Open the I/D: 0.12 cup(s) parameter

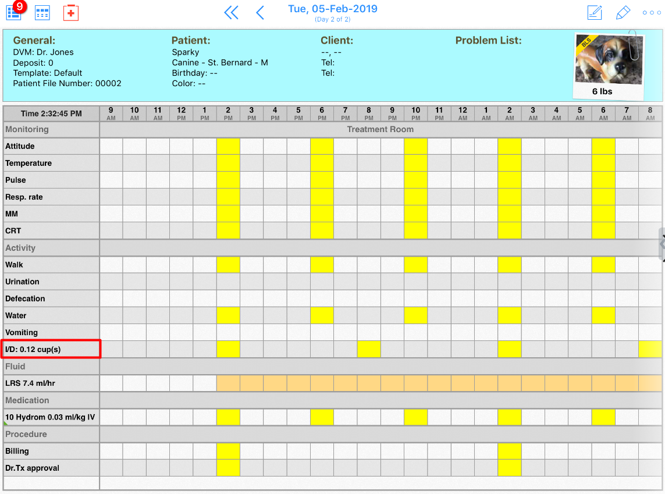point(51,349)
